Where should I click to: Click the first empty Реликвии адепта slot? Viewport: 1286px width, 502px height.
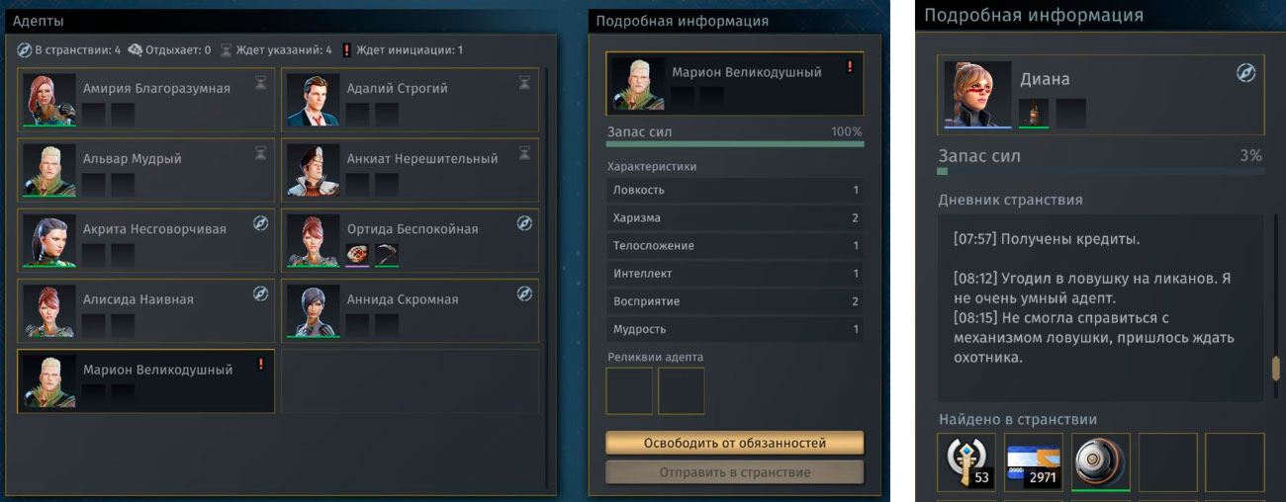(629, 391)
